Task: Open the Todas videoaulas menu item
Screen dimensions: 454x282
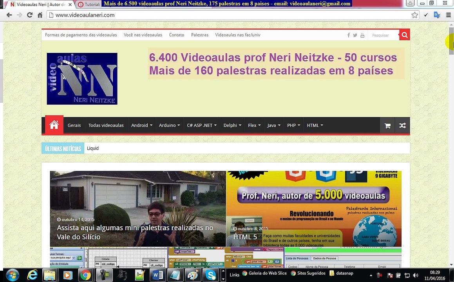Action: tap(106, 125)
